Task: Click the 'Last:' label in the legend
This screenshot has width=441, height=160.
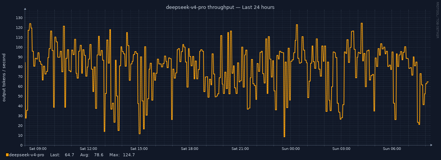Action: [x=55, y=155]
